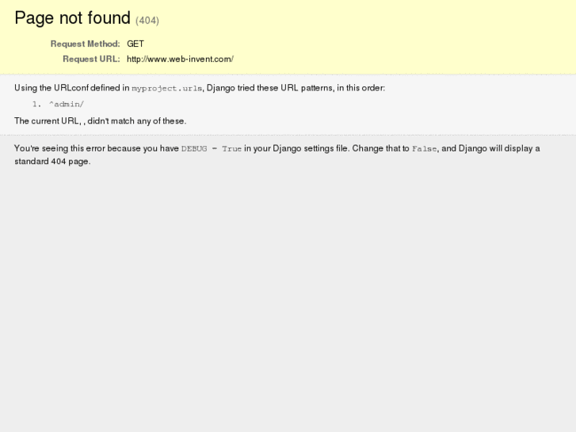
Task: Click the list number 1. before ^admin/
Action: coord(36,105)
